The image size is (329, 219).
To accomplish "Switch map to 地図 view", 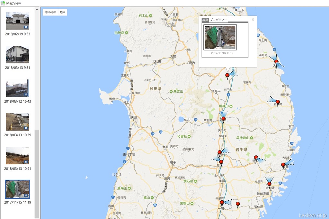I will point(63,12).
